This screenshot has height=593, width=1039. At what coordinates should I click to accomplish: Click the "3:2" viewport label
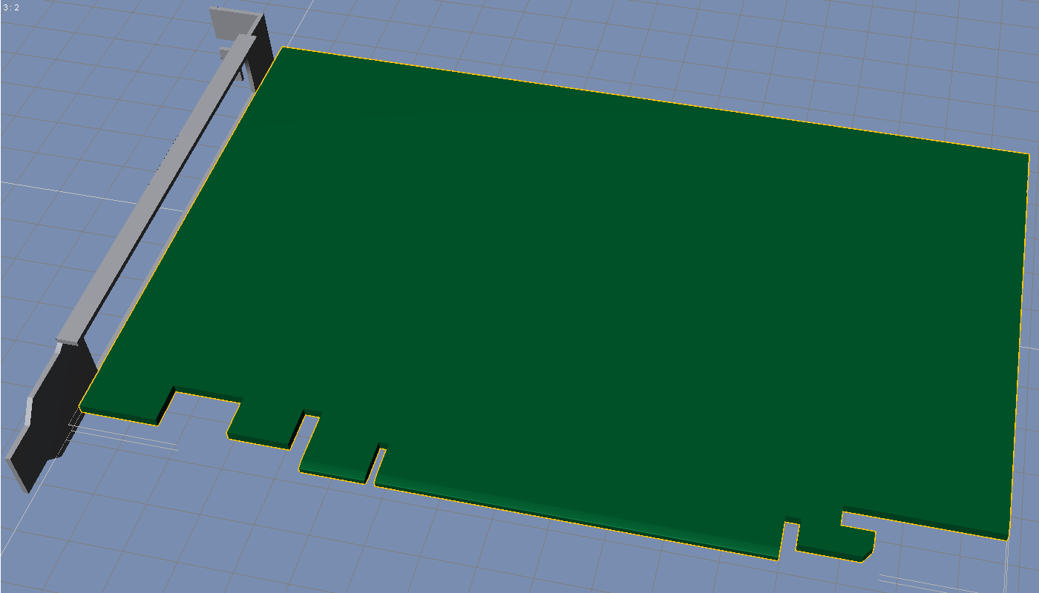[x=10, y=7]
